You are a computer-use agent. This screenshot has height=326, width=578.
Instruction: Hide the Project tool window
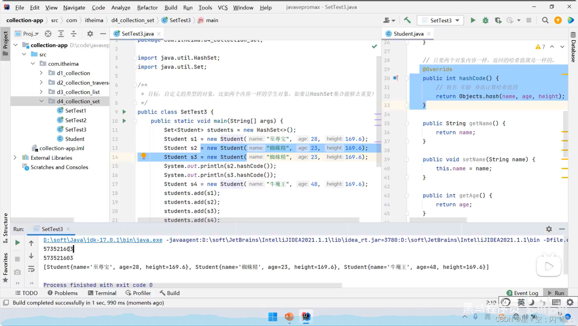click(x=103, y=34)
